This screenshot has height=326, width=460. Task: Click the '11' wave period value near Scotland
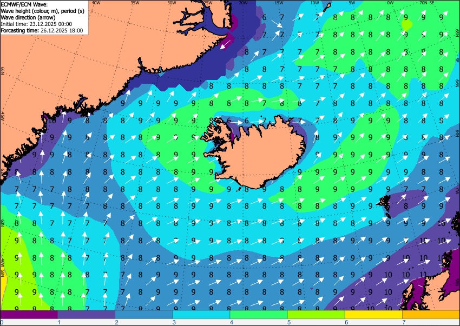click(423, 275)
